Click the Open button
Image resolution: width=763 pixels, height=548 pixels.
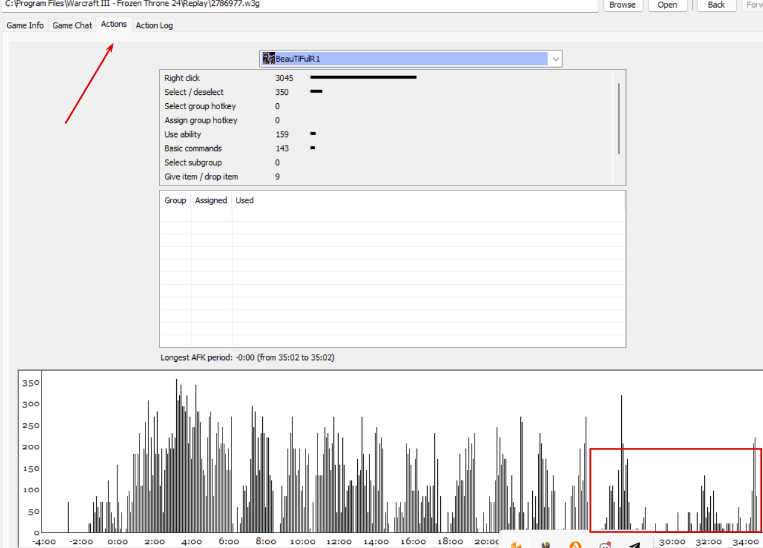click(667, 5)
